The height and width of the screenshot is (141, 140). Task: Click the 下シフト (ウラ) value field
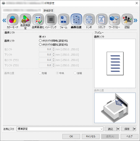pyautogui.click(x=45, y=65)
